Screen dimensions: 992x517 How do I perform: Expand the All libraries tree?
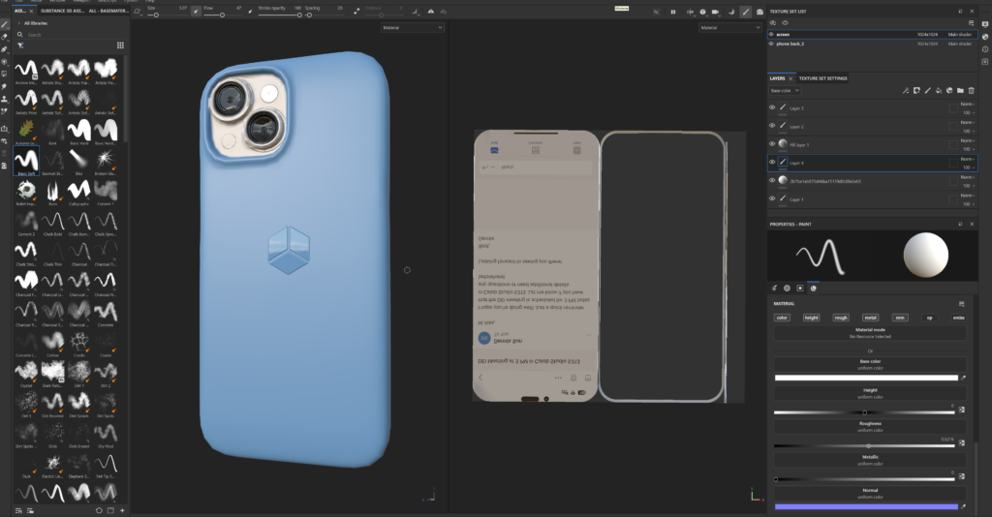click(19, 23)
